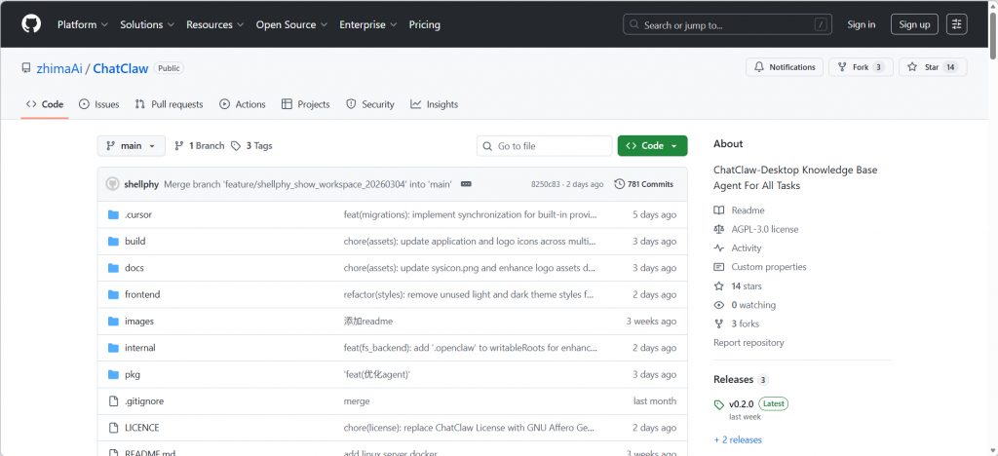Open the 781 Commits history
This screenshot has height=456, width=998.
(644, 184)
